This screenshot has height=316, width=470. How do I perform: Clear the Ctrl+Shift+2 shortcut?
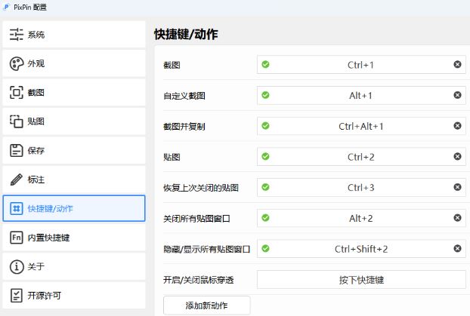(457, 249)
